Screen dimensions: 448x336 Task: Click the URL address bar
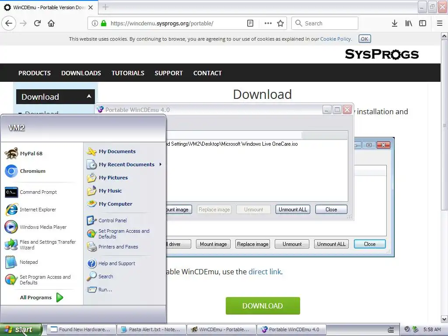pos(186,24)
